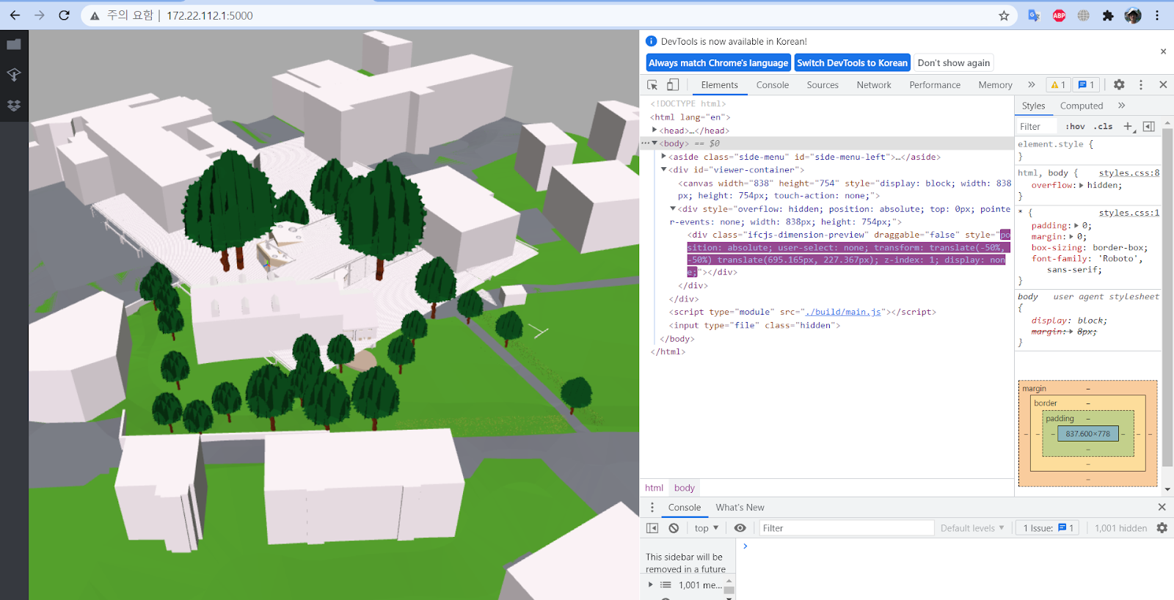This screenshot has width=1174, height=600.
Task: Collapse the body element node
Action: pos(655,143)
